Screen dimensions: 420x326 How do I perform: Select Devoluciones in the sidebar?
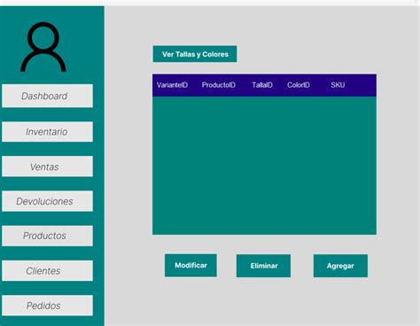[x=47, y=201]
